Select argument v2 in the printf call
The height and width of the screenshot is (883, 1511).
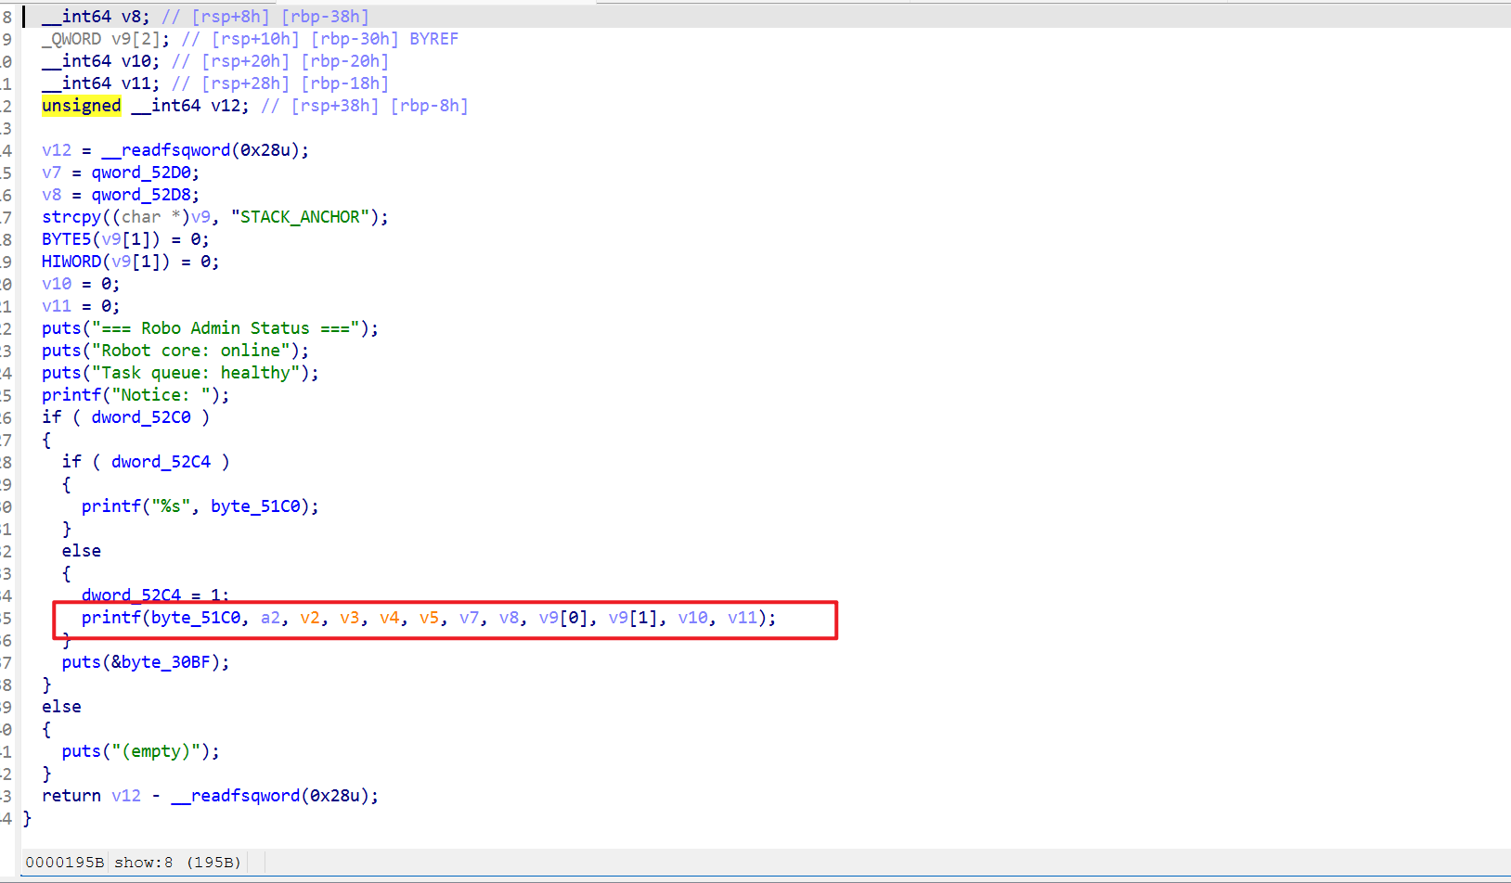[x=310, y=618]
